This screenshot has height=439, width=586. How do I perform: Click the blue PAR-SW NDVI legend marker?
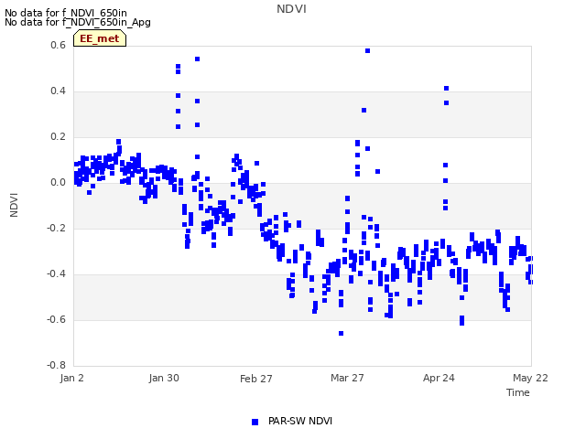255,422
